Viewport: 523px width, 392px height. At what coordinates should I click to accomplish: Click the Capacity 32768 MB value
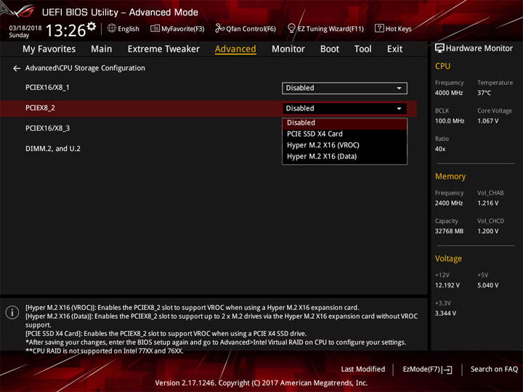click(449, 231)
